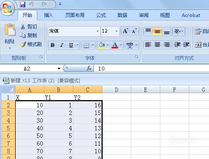Open the 视图 tab

[x=165, y=15]
